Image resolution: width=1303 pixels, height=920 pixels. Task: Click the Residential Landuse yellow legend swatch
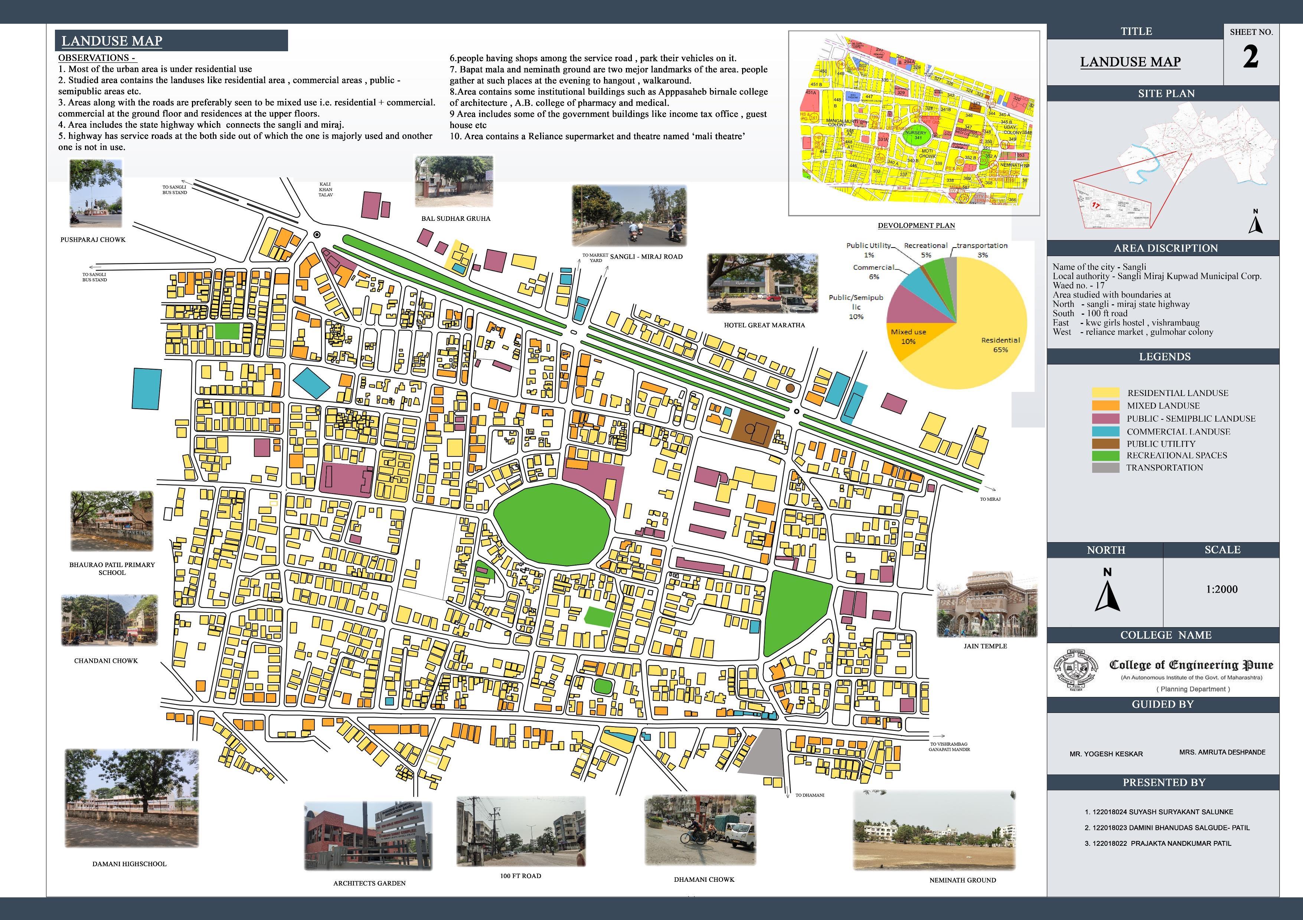coord(1106,393)
